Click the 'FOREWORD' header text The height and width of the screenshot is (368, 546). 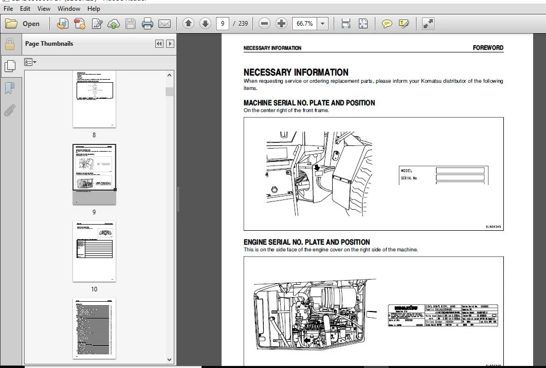click(x=488, y=48)
